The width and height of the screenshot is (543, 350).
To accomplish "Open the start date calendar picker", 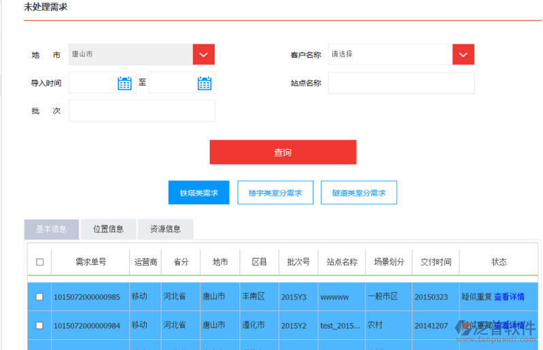I will (x=124, y=83).
